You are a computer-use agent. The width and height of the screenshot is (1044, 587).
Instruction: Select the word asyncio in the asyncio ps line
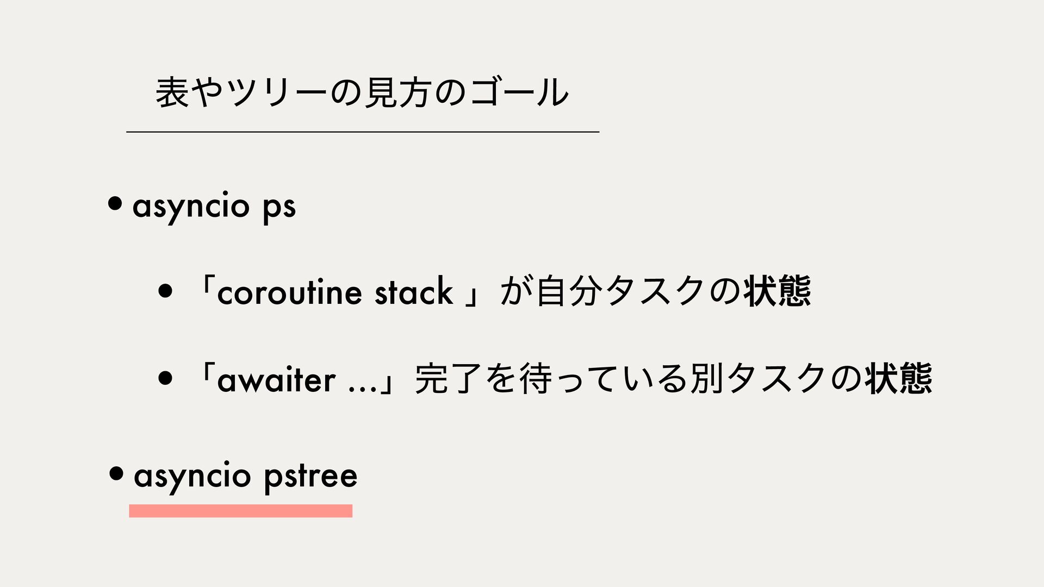(191, 207)
